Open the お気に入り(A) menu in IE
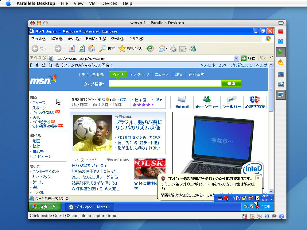 point(95,39)
